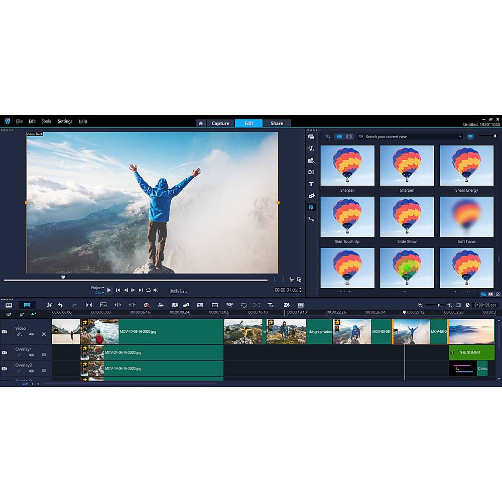Open the Path library icon below FX

[311, 219]
